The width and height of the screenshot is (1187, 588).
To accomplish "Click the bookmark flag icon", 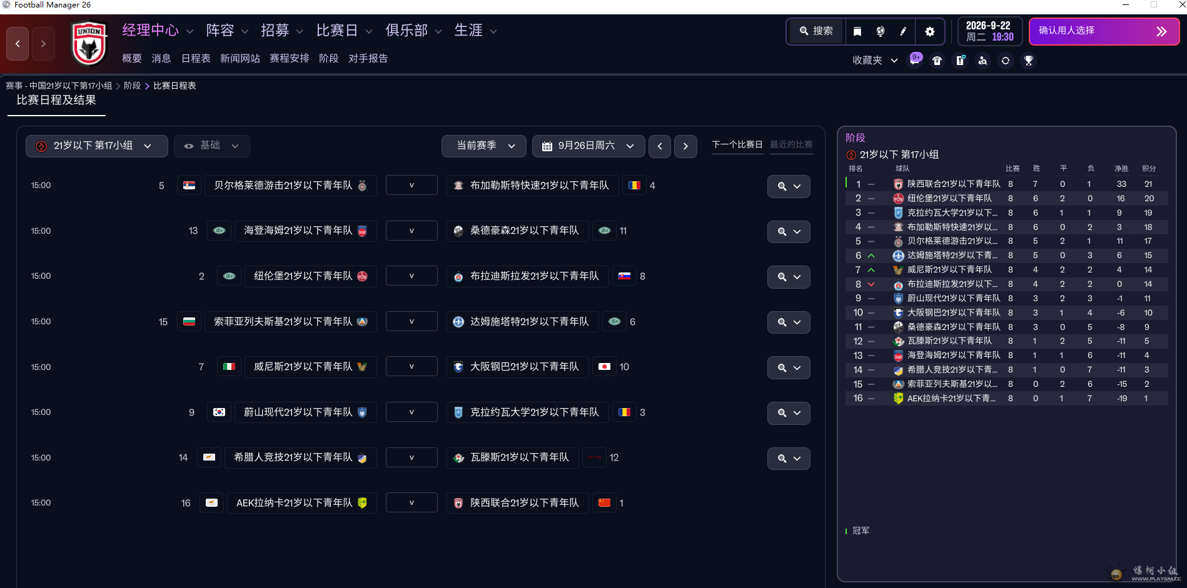I will coord(857,31).
